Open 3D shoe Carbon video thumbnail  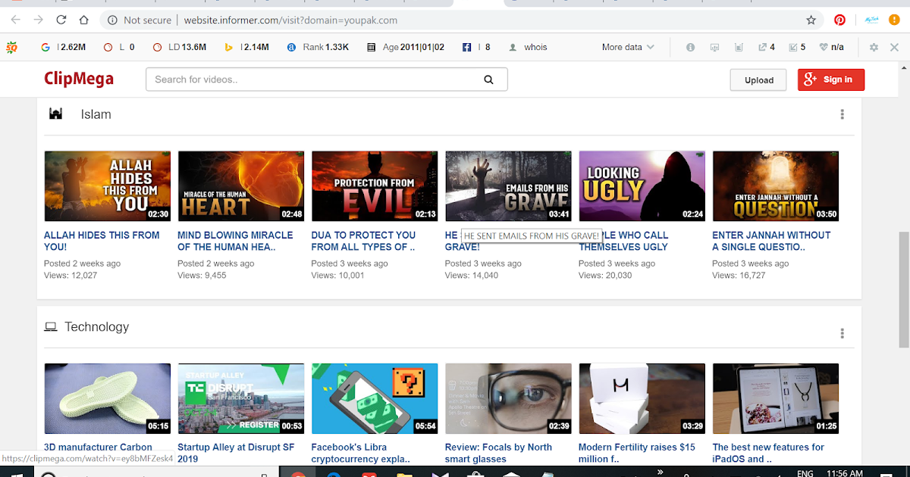click(107, 398)
